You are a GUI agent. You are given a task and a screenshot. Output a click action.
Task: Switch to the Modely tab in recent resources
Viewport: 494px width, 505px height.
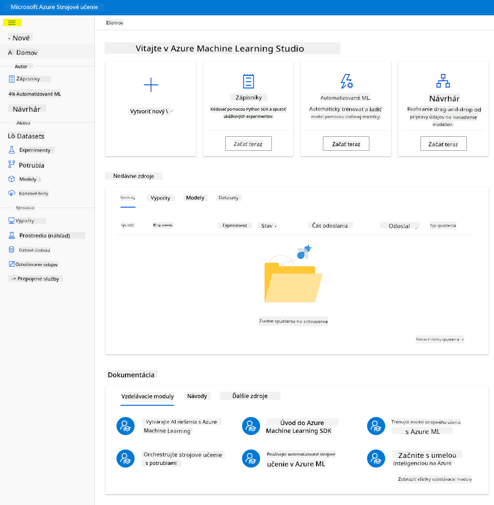[195, 197]
